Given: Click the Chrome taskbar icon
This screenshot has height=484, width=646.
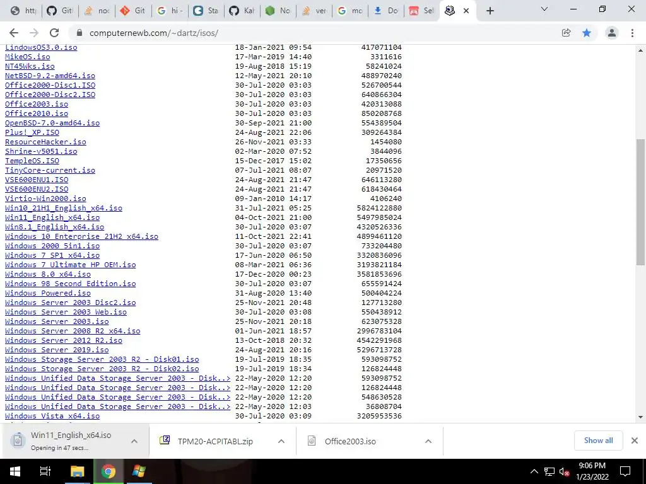Looking at the screenshot, I should (109, 471).
